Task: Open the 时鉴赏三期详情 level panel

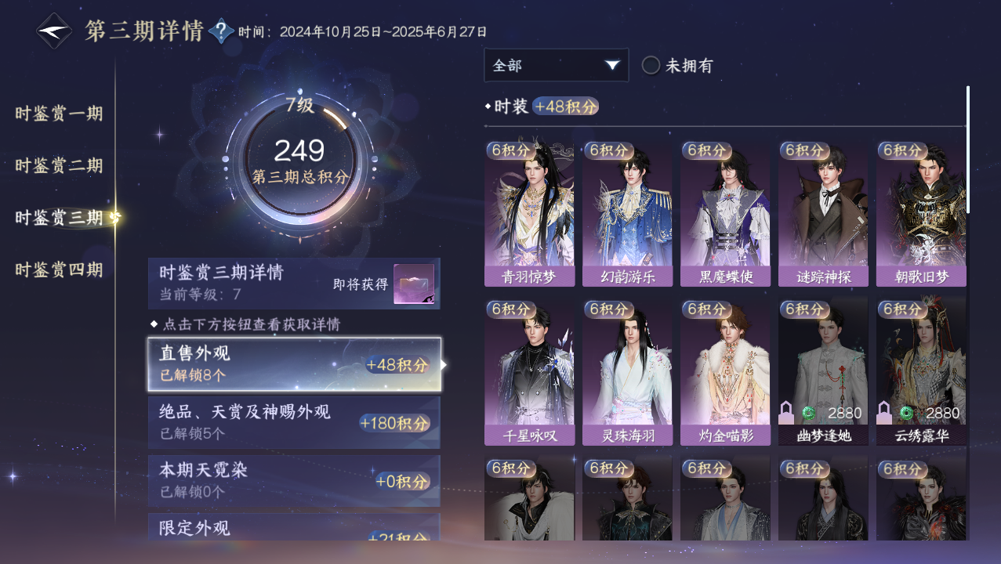Action: [294, 284]
